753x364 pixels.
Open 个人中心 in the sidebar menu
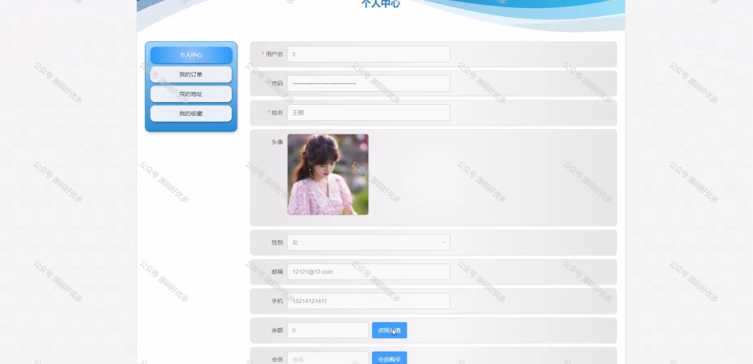click(x=191, y=55)
